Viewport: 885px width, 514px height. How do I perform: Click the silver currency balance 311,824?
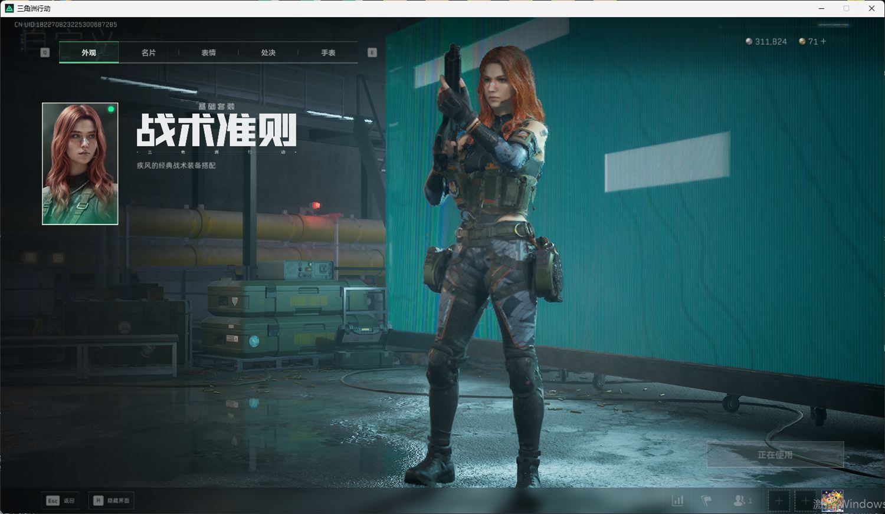click(x=766, y=41)
